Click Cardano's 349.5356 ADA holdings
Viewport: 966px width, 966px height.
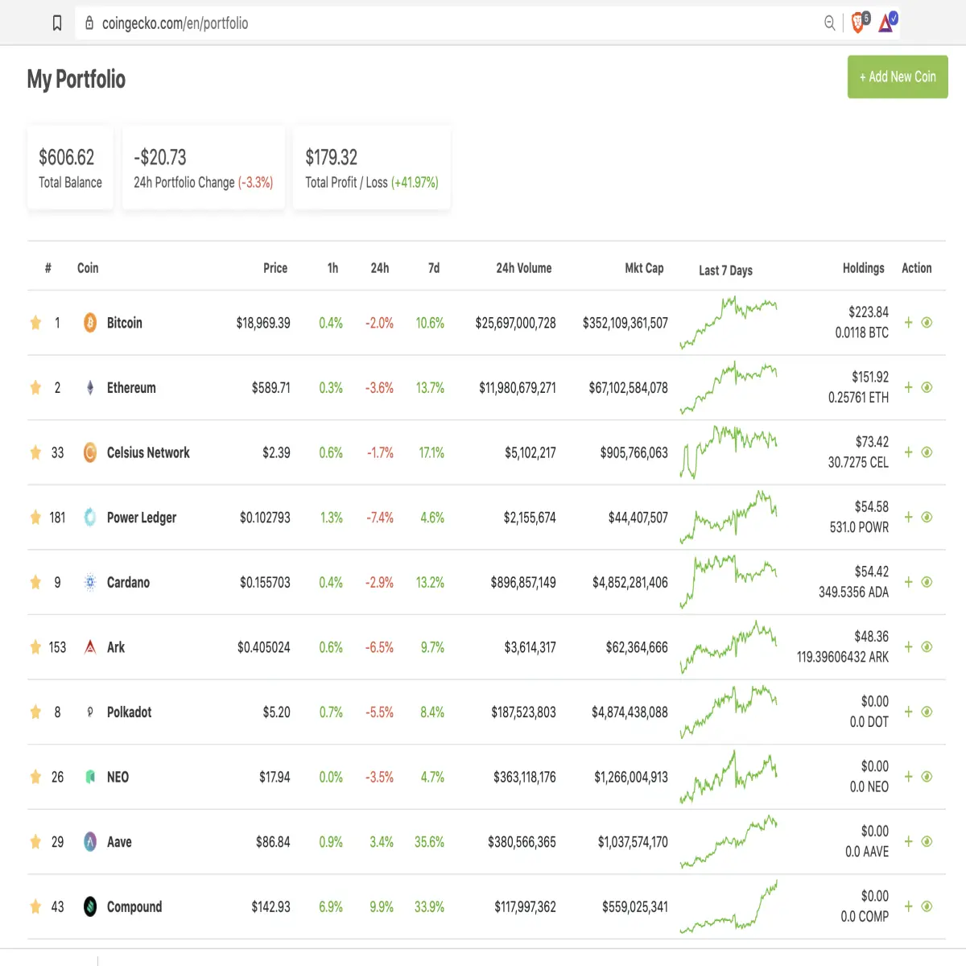coord(853,592)
